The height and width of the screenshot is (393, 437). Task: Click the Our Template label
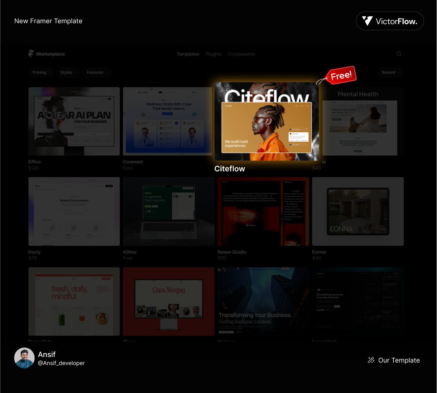(399, 360)
